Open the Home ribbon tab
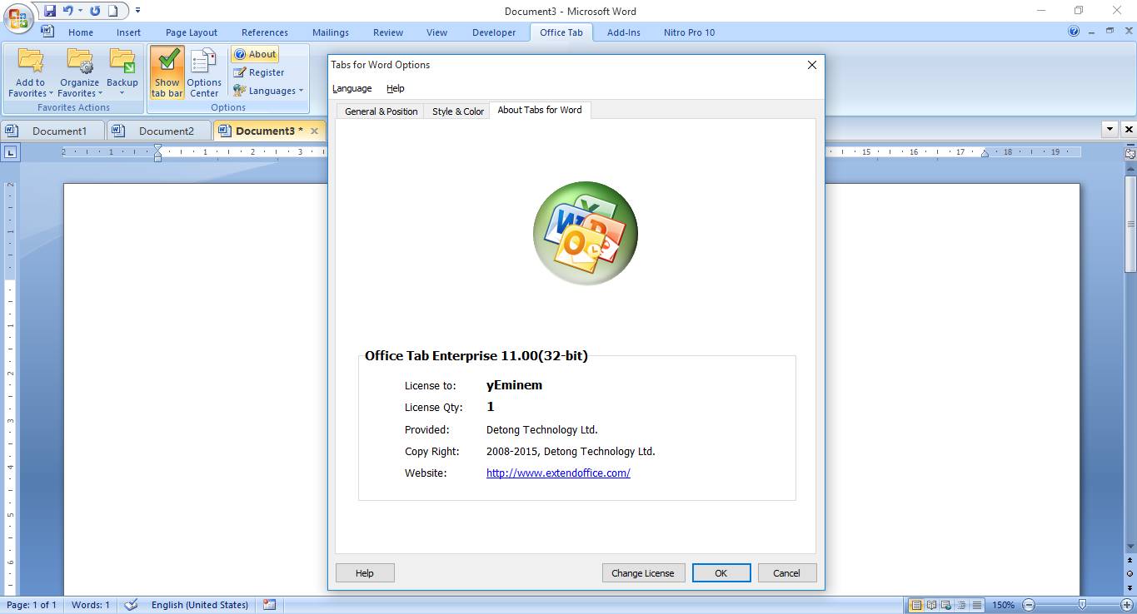This screenshot has height=614, width=1137. 81,32
